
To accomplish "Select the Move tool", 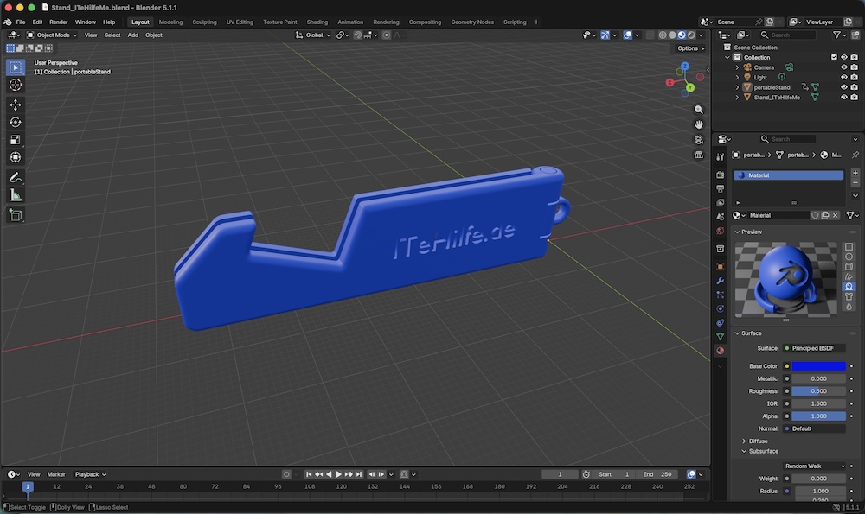I will tap(16, 105).
